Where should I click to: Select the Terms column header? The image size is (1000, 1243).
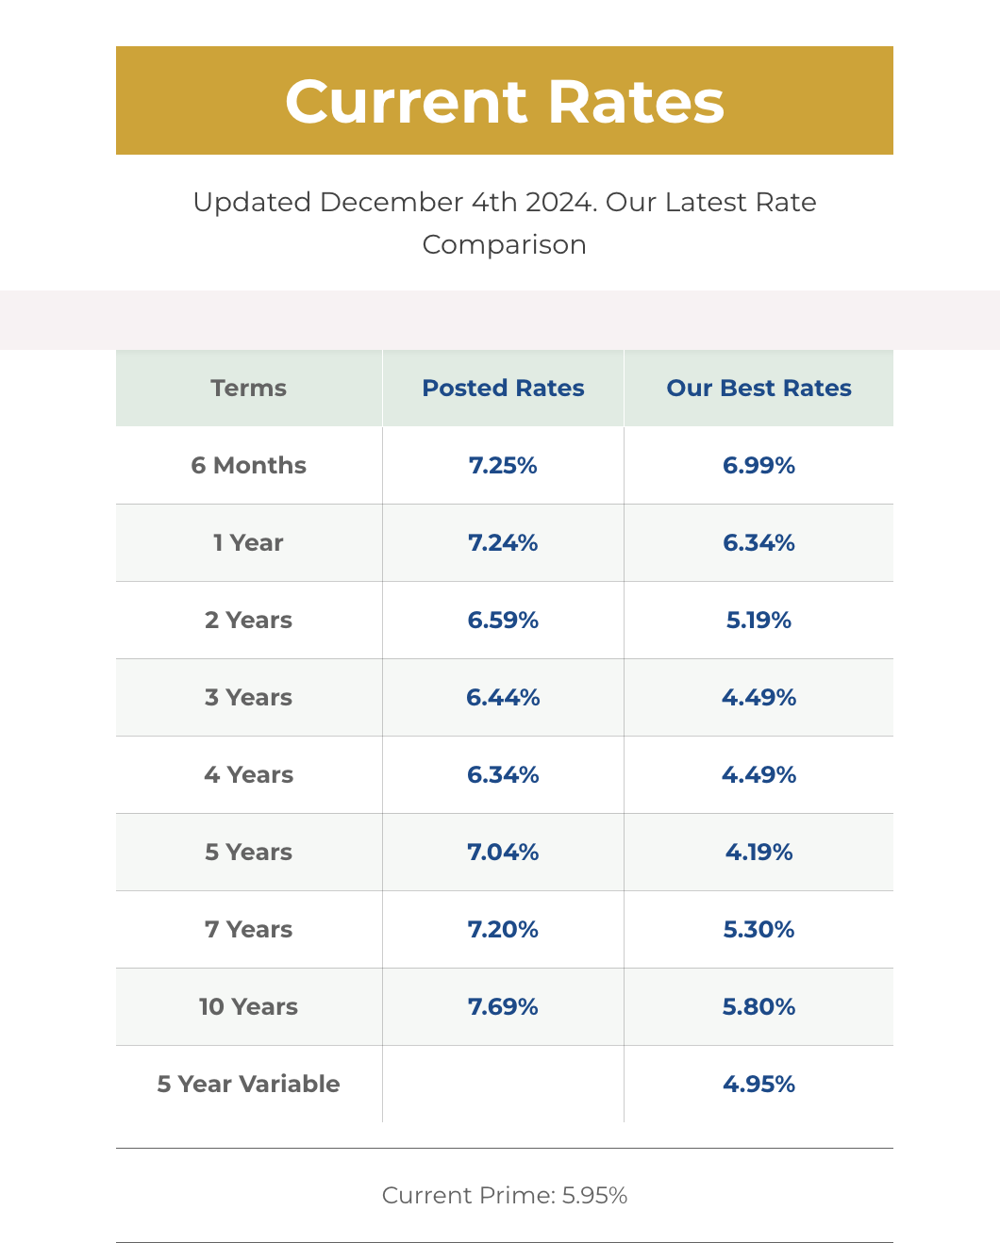[x=249, y=388]
